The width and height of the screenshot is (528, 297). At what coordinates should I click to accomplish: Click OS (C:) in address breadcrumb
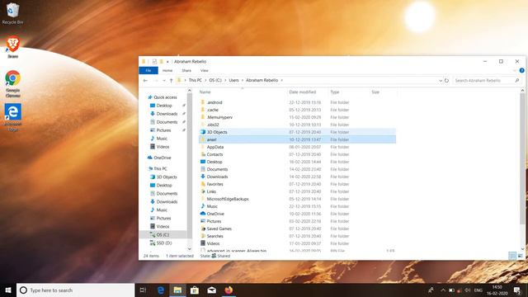215,81
